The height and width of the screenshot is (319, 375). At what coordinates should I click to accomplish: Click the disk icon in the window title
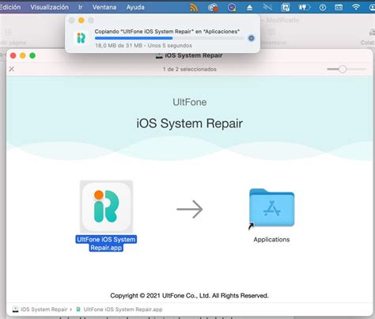click(159, 55)
